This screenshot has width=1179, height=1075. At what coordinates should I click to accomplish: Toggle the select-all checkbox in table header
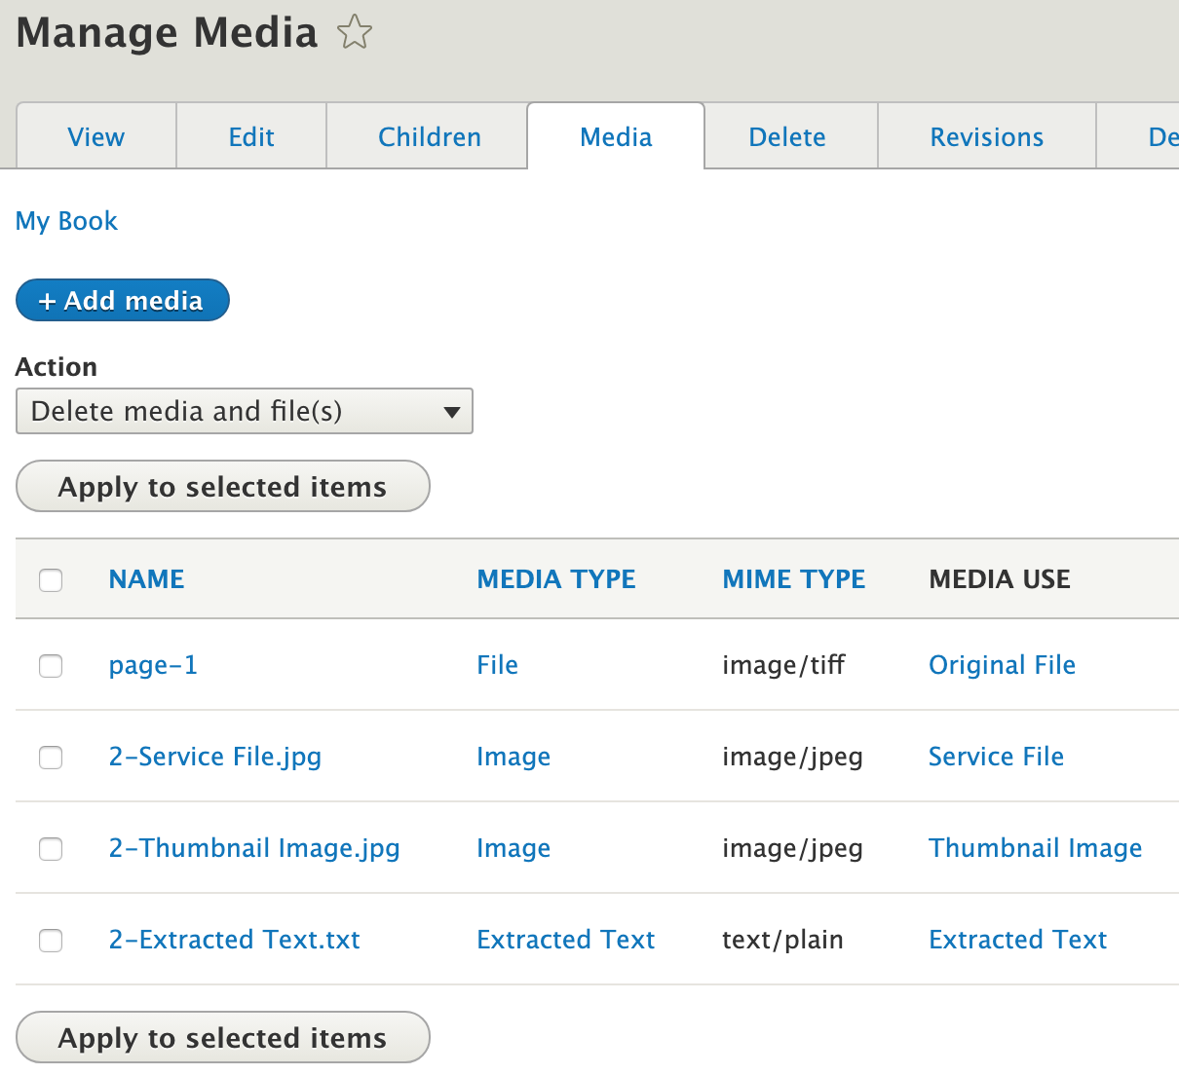coord(51,578)
